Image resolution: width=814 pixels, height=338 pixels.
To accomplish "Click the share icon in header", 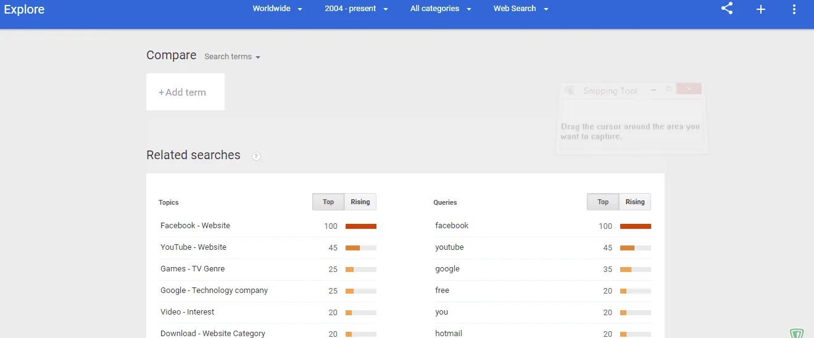I will 727,9.
